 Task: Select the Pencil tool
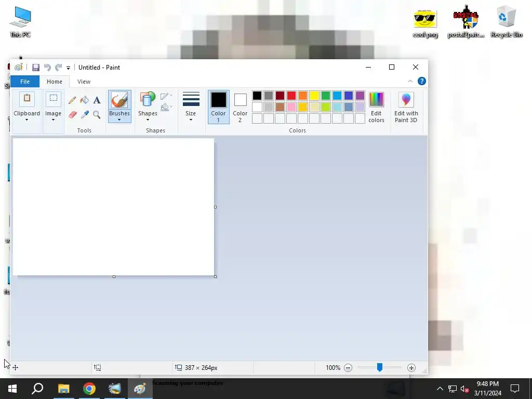pos(72,100)
